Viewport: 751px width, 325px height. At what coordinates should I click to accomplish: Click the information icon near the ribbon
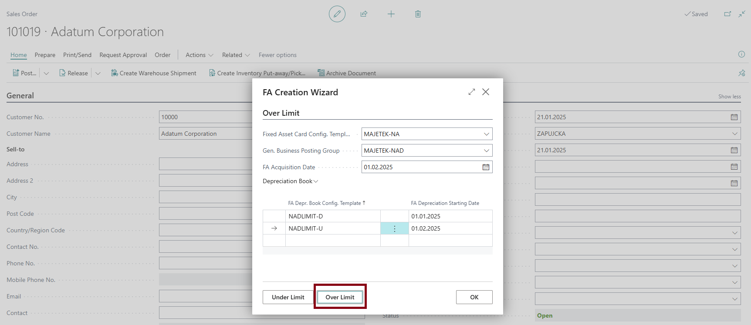tap(741, 54)
